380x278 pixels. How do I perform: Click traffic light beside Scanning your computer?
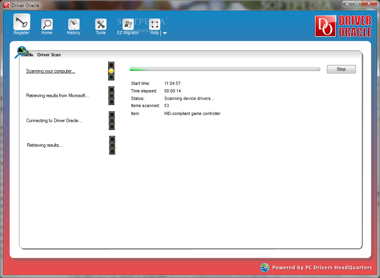[x=111, y=71]
